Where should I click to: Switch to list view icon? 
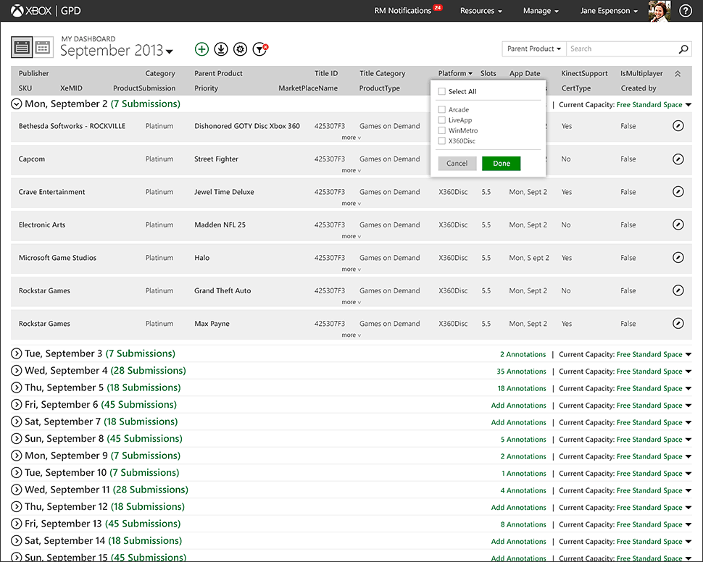[22, 47]
